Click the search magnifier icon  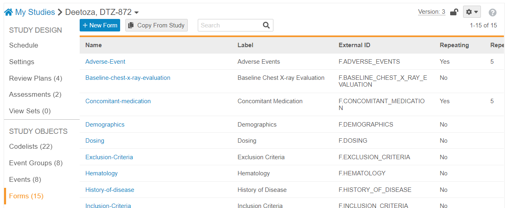266,25
